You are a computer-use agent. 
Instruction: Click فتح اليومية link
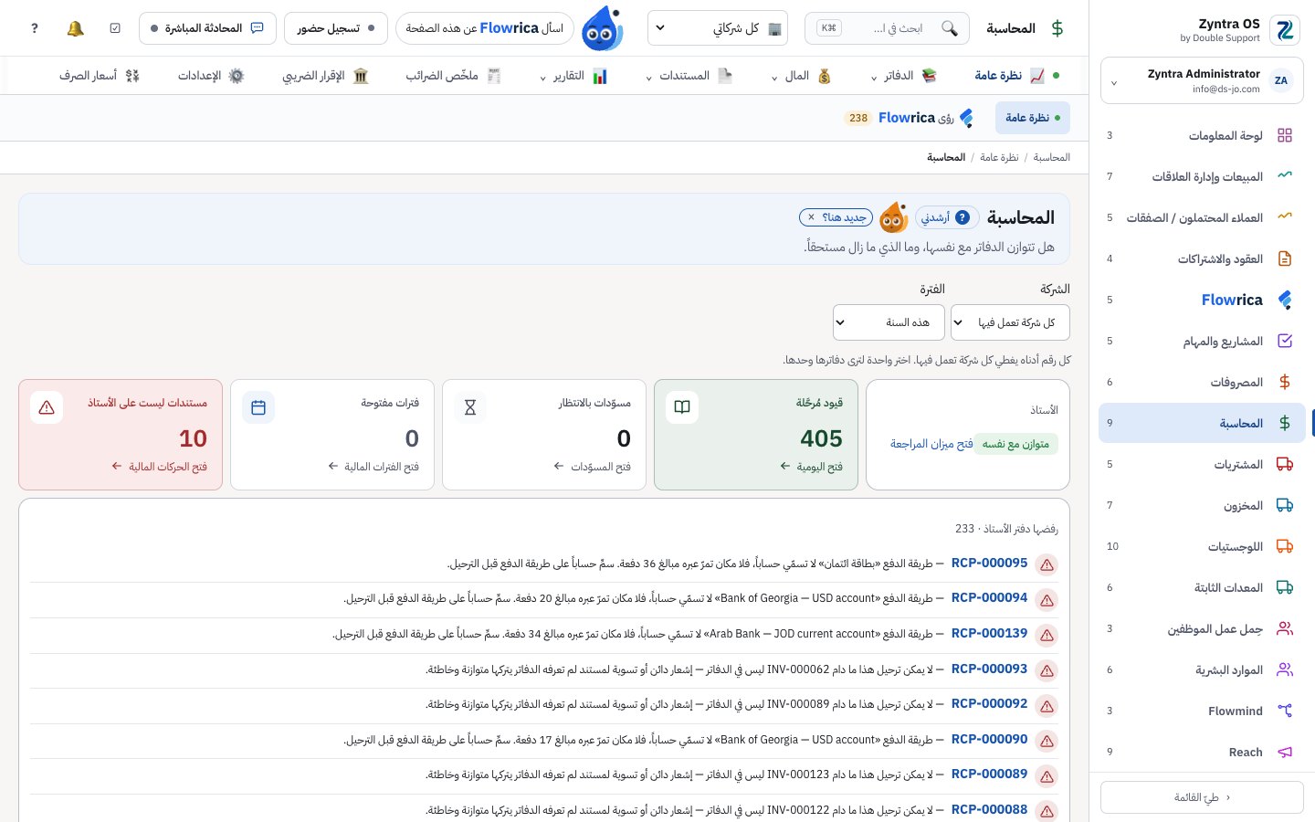pos(811,467)
